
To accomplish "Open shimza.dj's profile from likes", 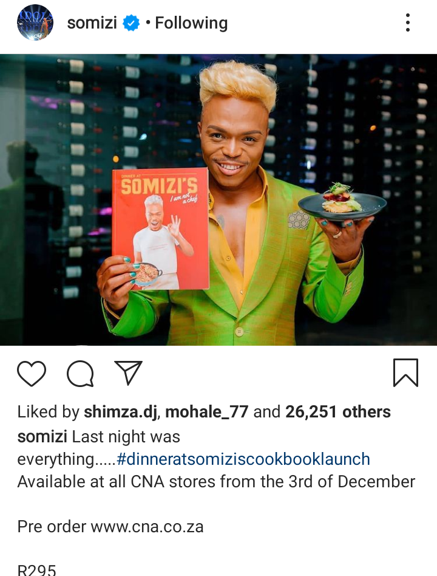I will [x=121, y=412].
